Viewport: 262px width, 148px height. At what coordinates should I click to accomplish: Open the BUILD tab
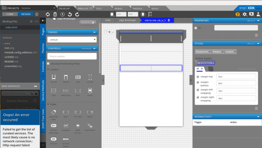click(x=155, y=8)
